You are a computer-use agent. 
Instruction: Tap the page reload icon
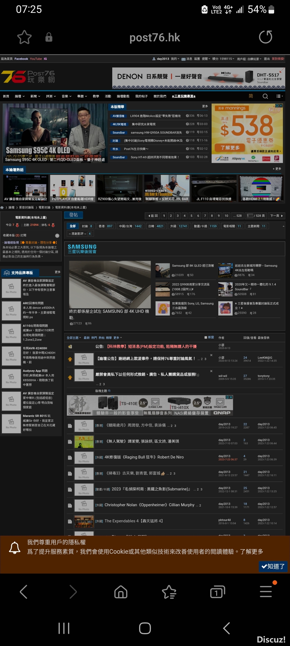[265, 37]
